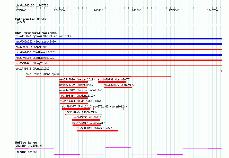Open the nsv6401486 Sedlazeck2020 label

click(36, 52)
